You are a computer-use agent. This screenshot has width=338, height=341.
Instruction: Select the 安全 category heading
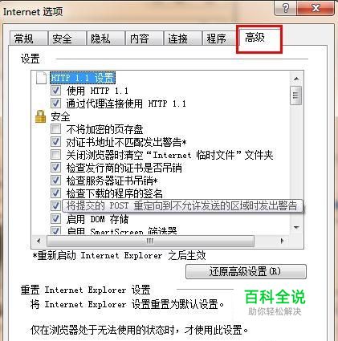(x=60, y=117)
